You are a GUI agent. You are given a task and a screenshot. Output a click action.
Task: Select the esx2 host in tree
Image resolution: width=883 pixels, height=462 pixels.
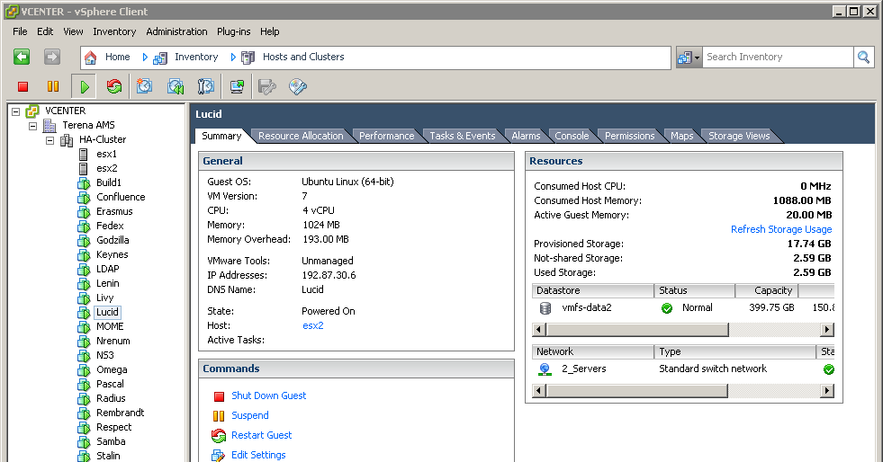click(x=106, y=169)
